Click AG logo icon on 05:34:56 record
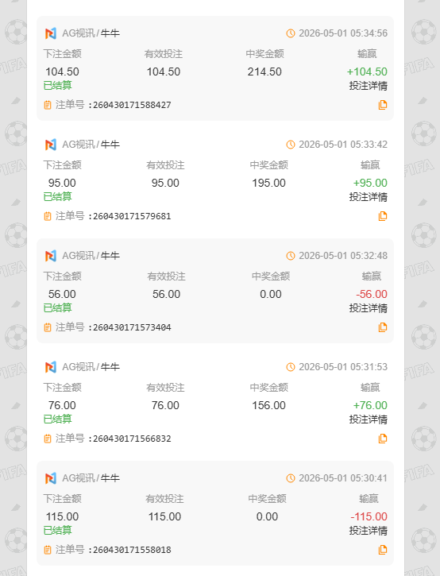The width and height of the screenshot is (440, 576). 51,33
